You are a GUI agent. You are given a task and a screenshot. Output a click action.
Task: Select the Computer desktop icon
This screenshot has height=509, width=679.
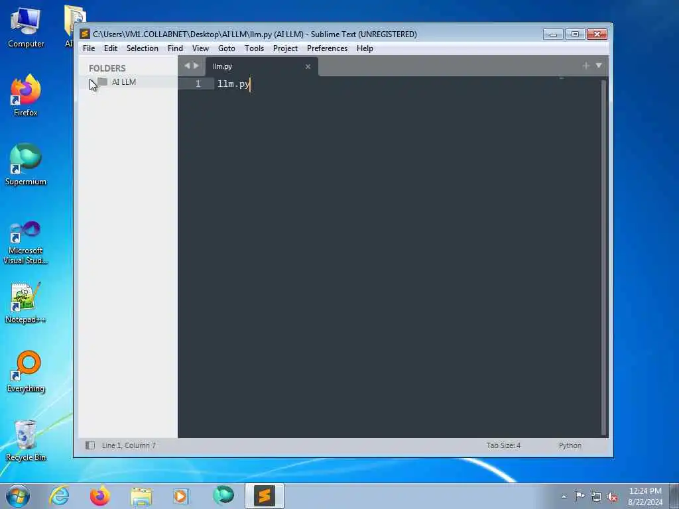tap(26, 27)
